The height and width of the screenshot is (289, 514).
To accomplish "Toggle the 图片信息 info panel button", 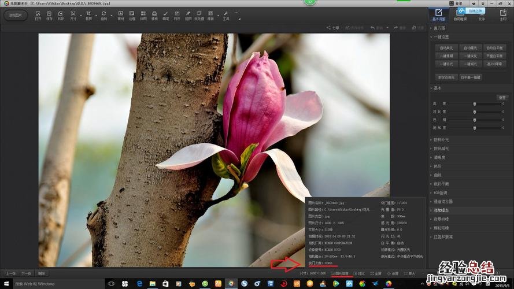I will pos(340,273).
